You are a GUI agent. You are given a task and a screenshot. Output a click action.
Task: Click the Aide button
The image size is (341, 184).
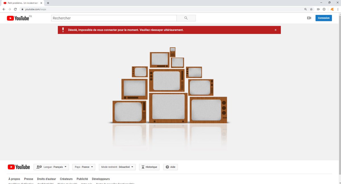tap(170, 167)
